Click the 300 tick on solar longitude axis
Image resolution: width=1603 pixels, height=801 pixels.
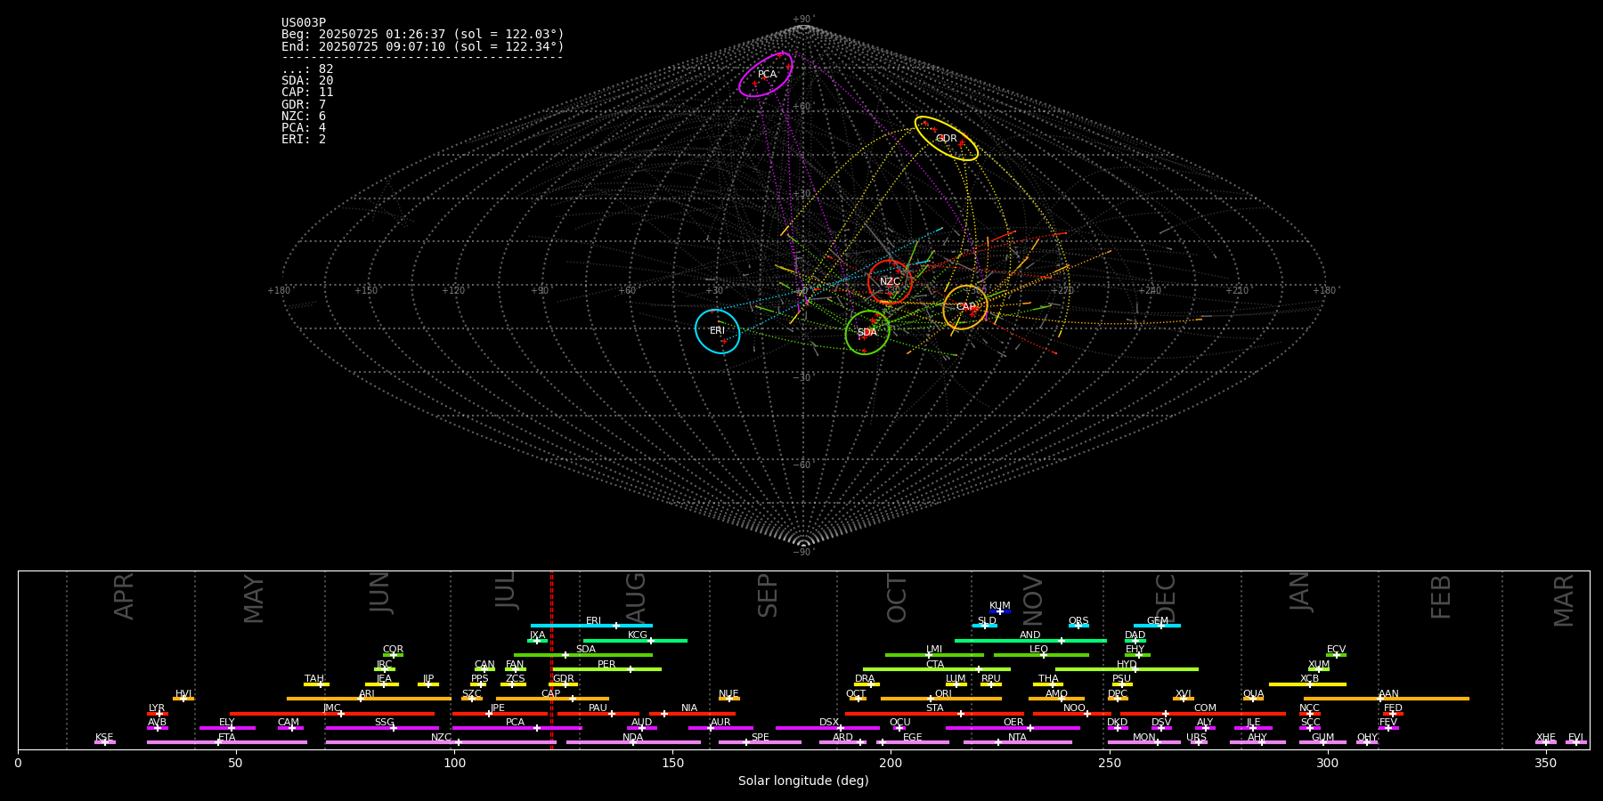pos(1327,763)
